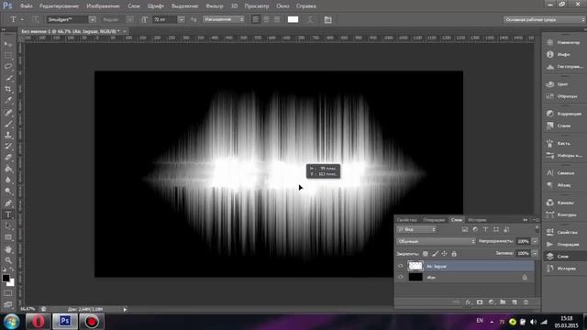This screenshot has width=587, height=330.
Task: Switch to Свойства tab
Action: 407,220
